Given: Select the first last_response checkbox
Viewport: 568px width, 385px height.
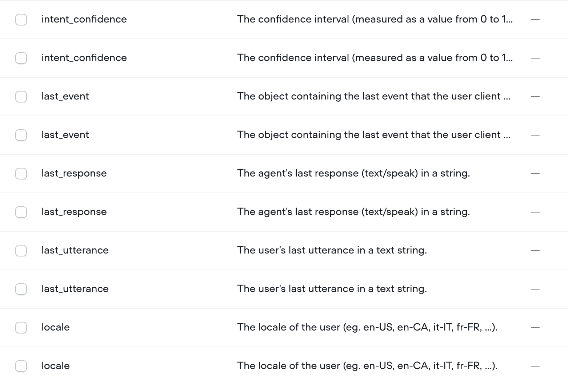Looking at the screenshot, I should coord(21,174).
